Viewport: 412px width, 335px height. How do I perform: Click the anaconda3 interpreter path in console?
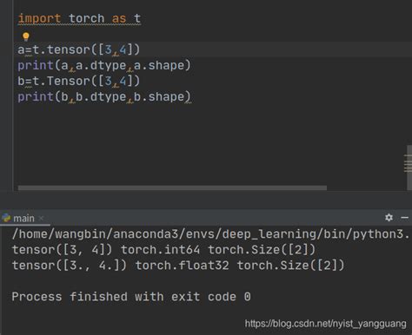pos(210,233)
